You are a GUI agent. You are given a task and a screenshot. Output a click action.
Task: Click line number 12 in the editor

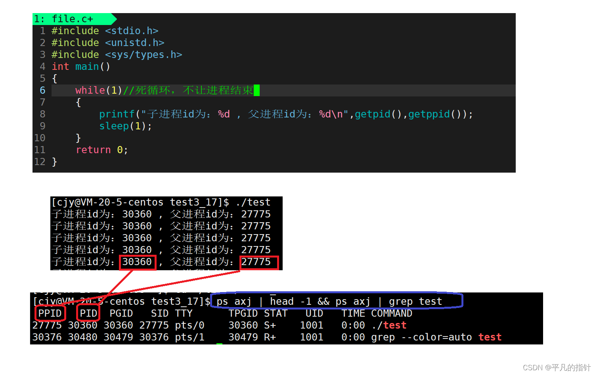tap(40, 162)
